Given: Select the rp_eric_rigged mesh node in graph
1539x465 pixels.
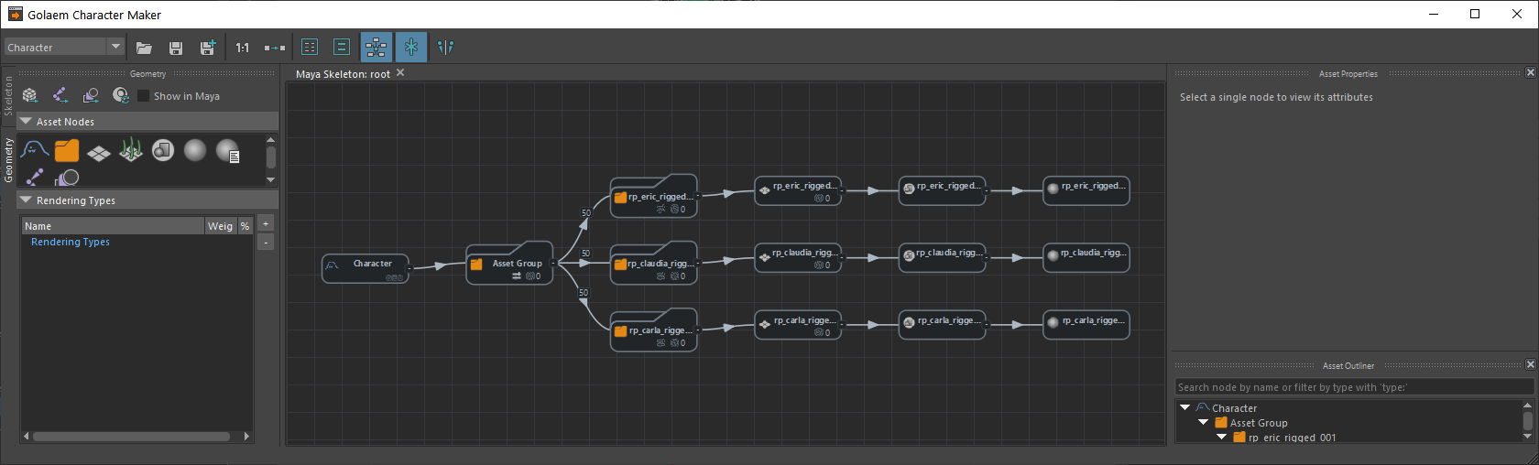Looking at the screenshot, I should point(798,190).
